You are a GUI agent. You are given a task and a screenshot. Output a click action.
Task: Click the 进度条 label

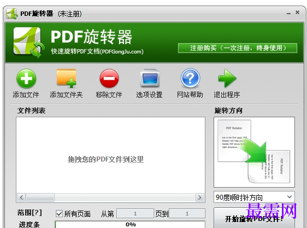click(29, 225)
